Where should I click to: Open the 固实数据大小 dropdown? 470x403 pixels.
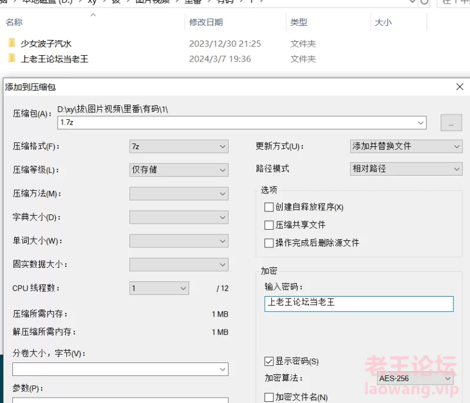pyautogui.click(x=179, y=264)
